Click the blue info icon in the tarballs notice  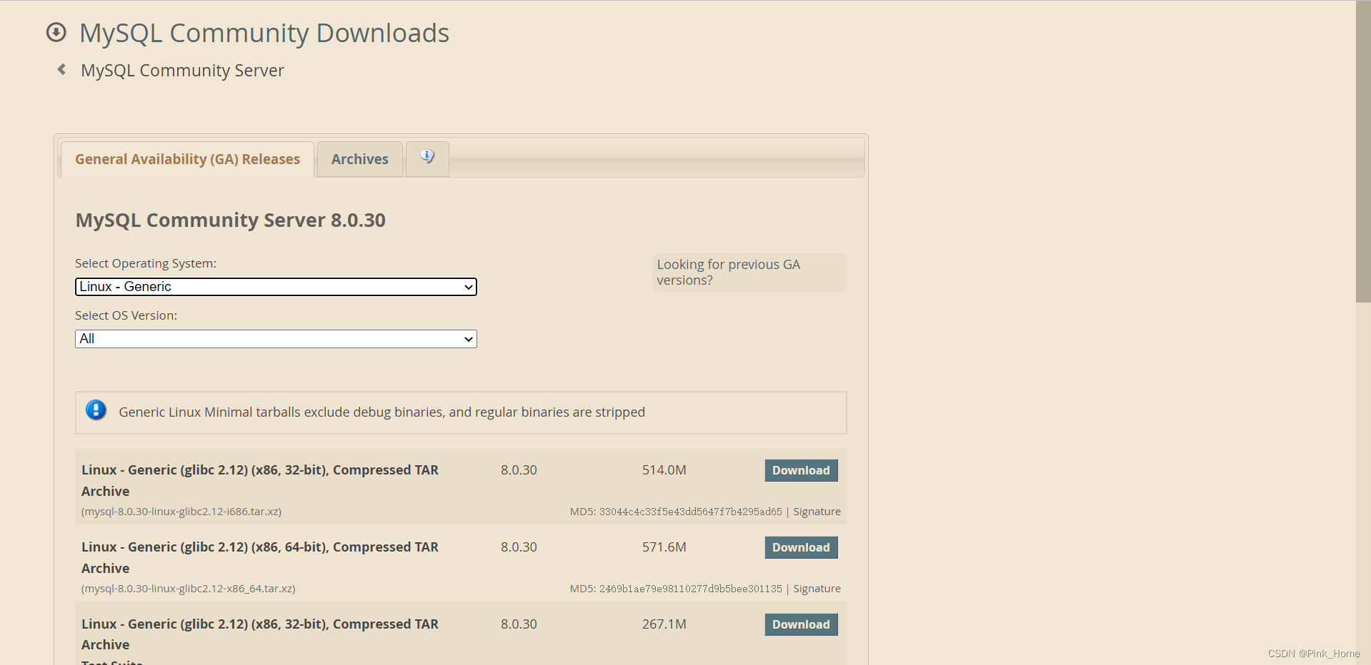point(96,410)
